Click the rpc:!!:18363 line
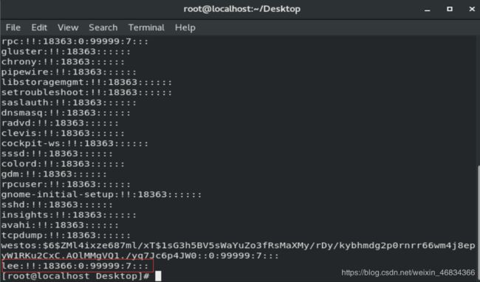480x282 pixels. pyautogui.click(x=75, y=41)
